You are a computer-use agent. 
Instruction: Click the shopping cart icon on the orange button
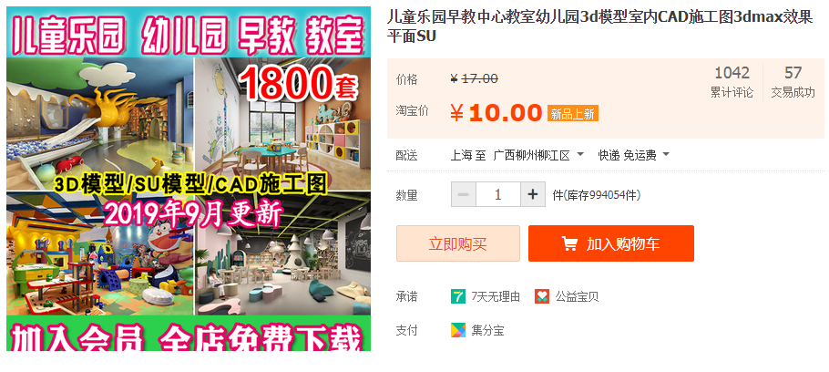pyautogui.click(x=569, y=244)
